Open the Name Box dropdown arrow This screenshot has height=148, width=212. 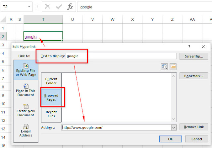point(29,7)
